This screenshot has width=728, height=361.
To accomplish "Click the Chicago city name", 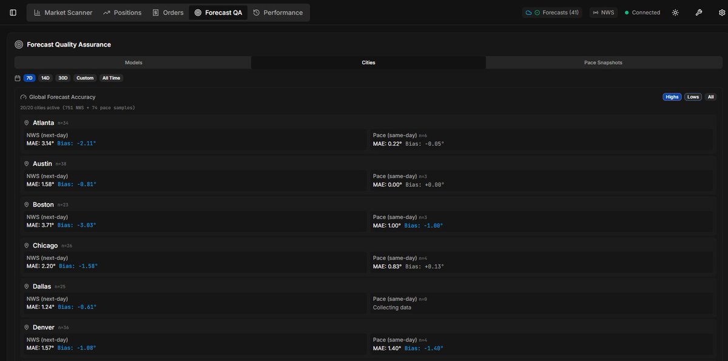I will 45,246.
